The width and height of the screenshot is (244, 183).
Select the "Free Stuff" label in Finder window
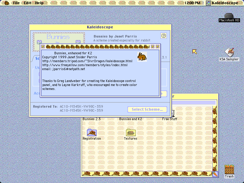170,119
